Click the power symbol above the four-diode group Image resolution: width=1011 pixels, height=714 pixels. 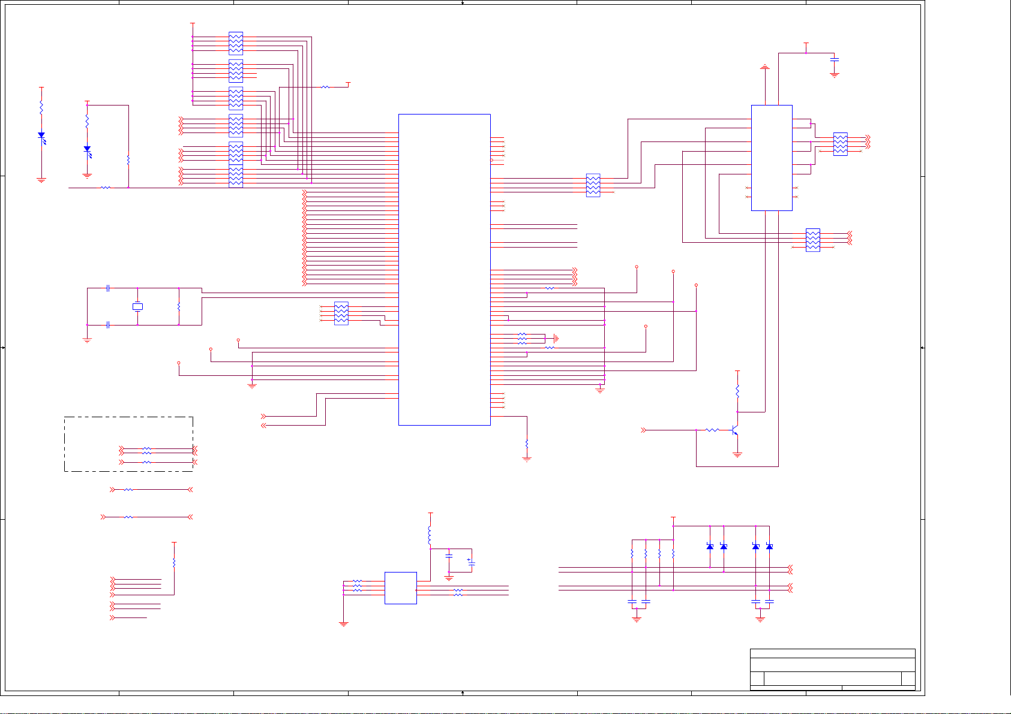[x=673, y=519]
